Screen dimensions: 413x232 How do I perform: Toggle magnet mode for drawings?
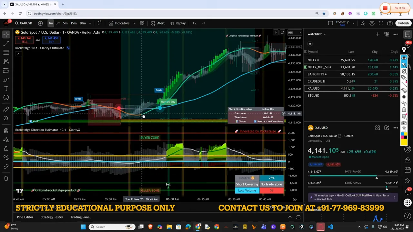click(x=6, y=130)
